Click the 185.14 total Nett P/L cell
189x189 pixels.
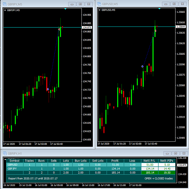[x=150, y=173]
